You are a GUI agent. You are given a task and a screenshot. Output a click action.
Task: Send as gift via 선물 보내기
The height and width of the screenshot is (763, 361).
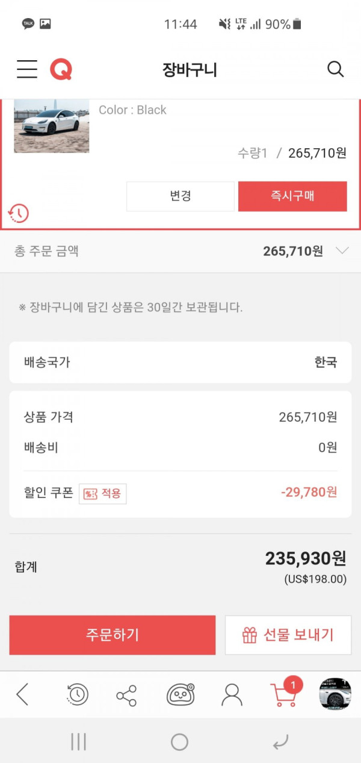pyautogui.click(x=288, y=635)
